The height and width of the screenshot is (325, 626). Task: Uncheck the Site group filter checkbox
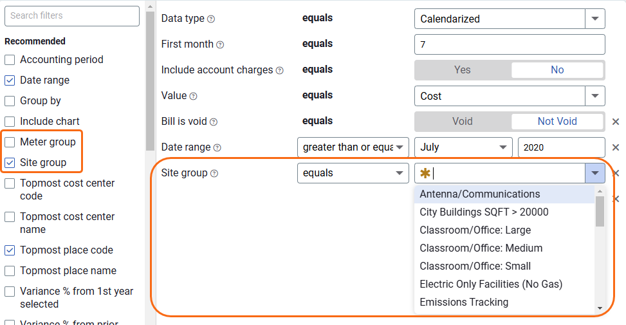10,163
